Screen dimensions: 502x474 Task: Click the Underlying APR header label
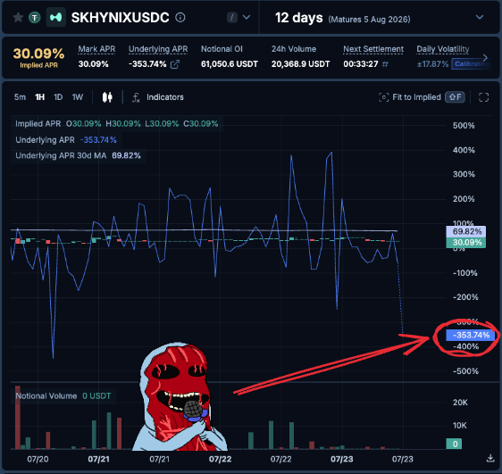[x=158, y=49]
